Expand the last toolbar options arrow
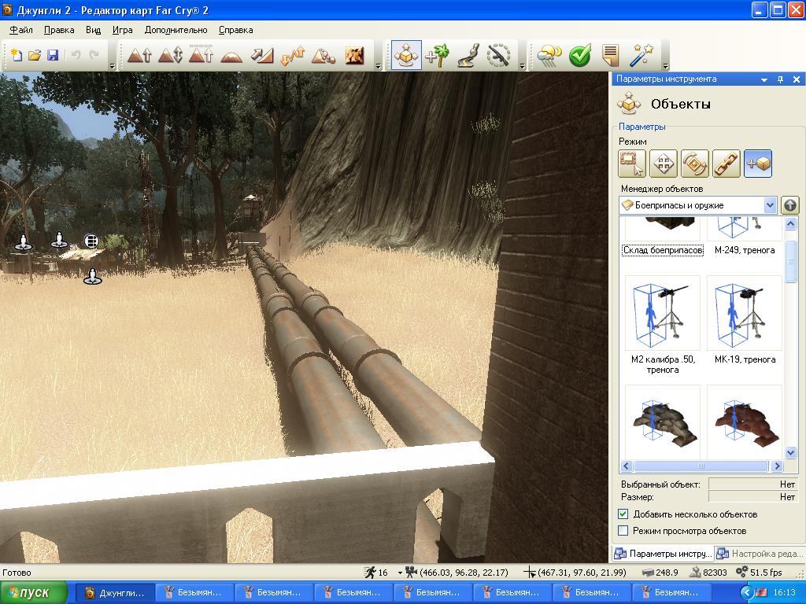The width and height of the screenshot is (806, 604). (665, 66)
